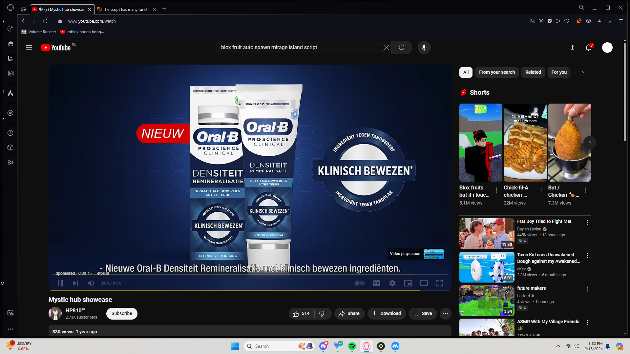Open the Blox fruits Short thumbnail
630x354 pixels.
(481, 143)
